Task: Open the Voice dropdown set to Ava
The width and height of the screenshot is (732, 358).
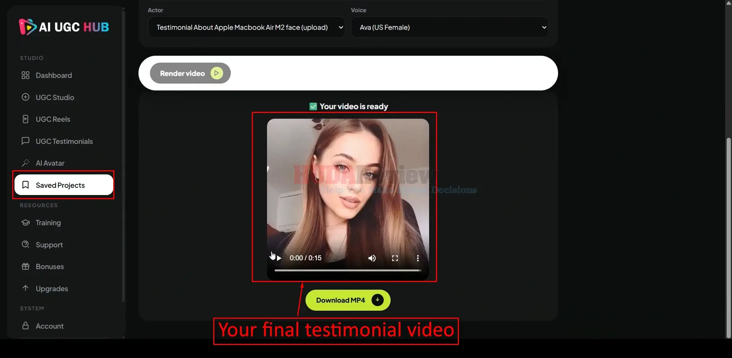Action: [x=449, y=27]
